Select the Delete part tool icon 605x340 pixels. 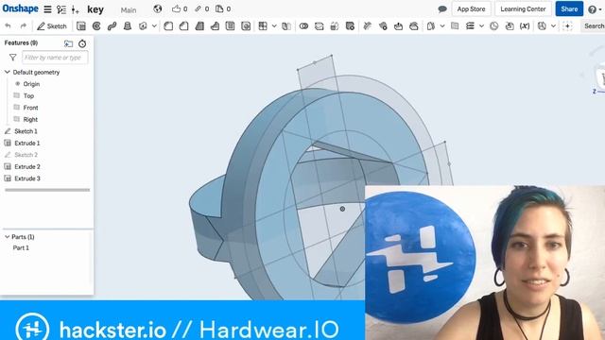tap(350, 26)
